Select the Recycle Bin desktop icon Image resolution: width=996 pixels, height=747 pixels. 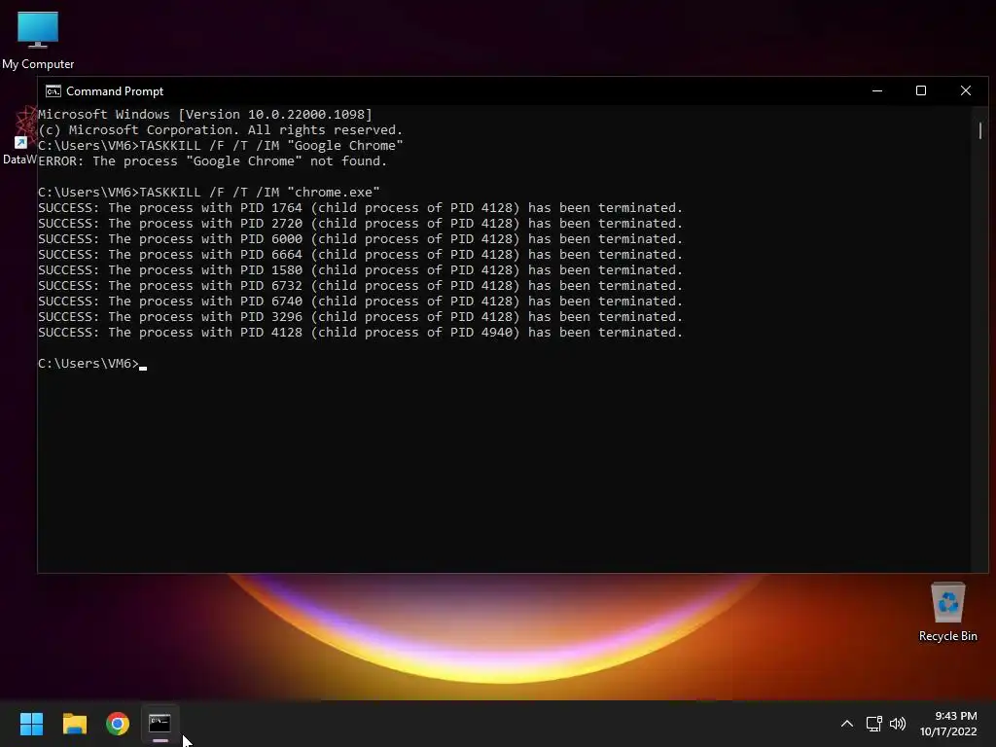pyautogui.click(x=947, y=613)
